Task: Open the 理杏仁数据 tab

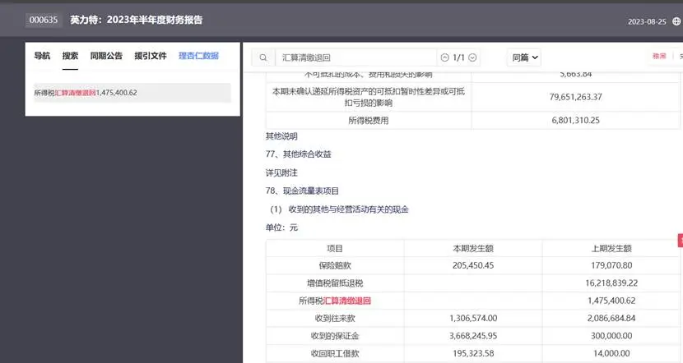Action: pos(198,56)
